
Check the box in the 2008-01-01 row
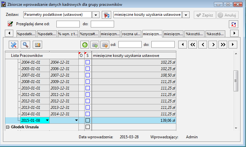pos(88,82)
